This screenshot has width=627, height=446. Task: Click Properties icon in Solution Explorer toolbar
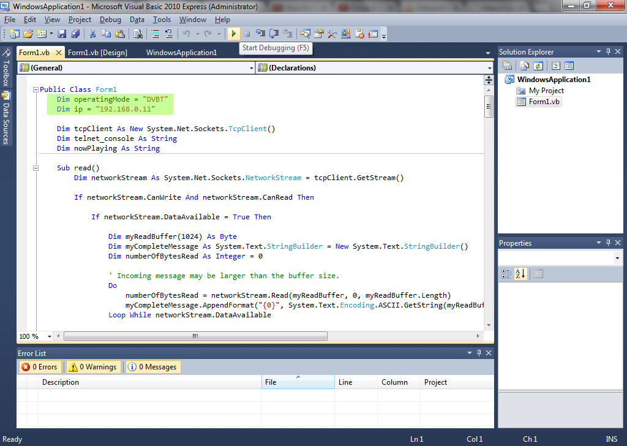507,66
